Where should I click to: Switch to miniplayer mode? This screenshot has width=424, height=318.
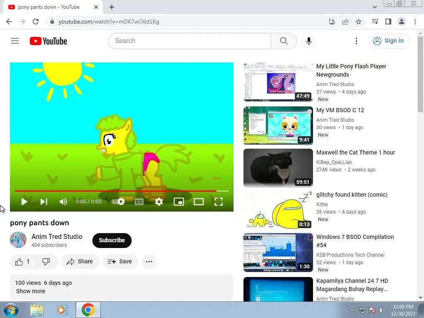[179, 202]
